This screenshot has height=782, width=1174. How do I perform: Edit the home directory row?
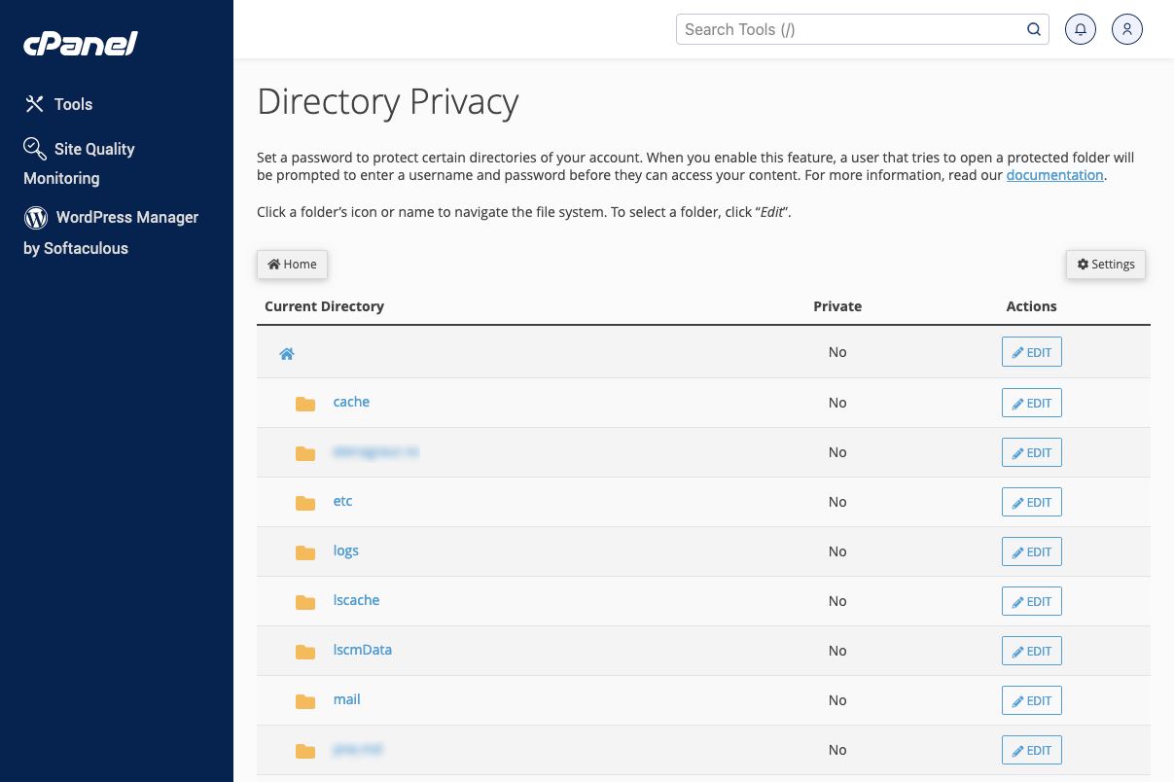pos(1032,352)
